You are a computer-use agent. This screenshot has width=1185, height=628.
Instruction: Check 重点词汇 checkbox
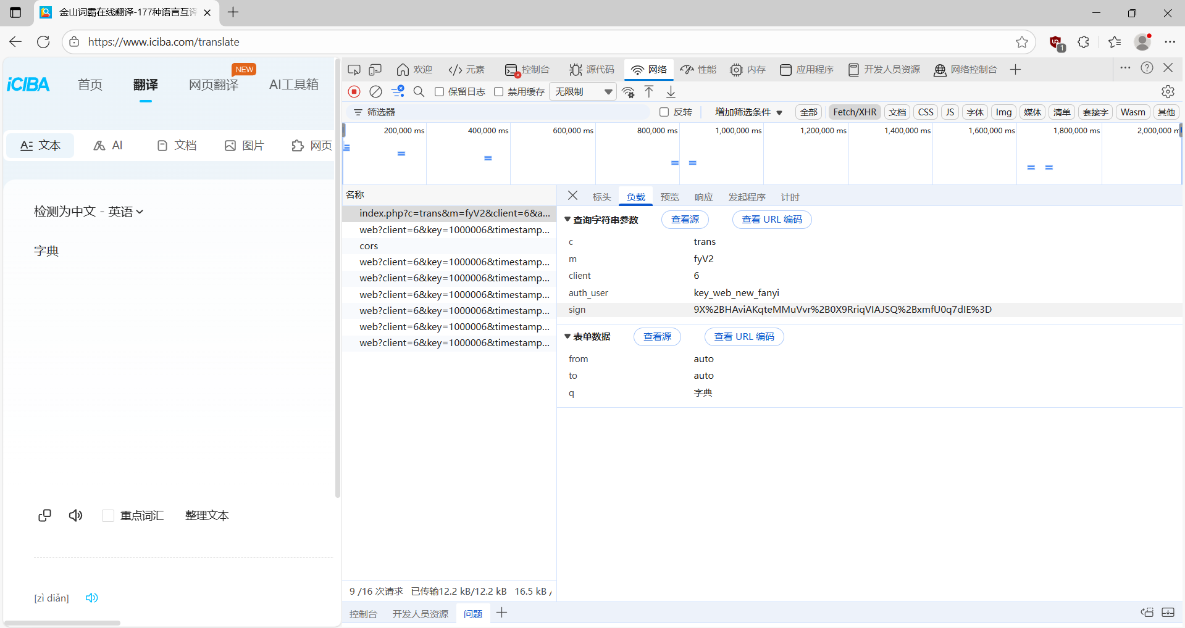point(108,516)
